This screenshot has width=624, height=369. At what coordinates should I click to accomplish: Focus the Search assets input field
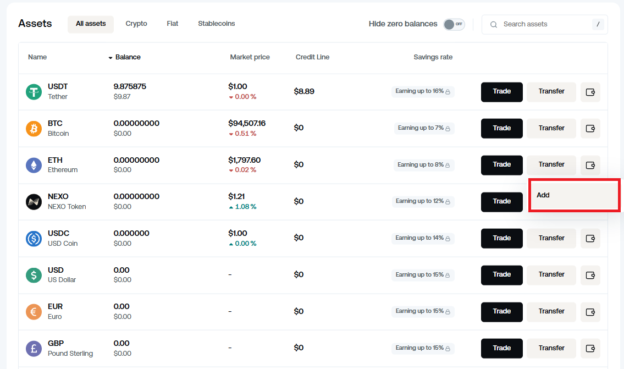pyautogui.click(x=544, y=24)
